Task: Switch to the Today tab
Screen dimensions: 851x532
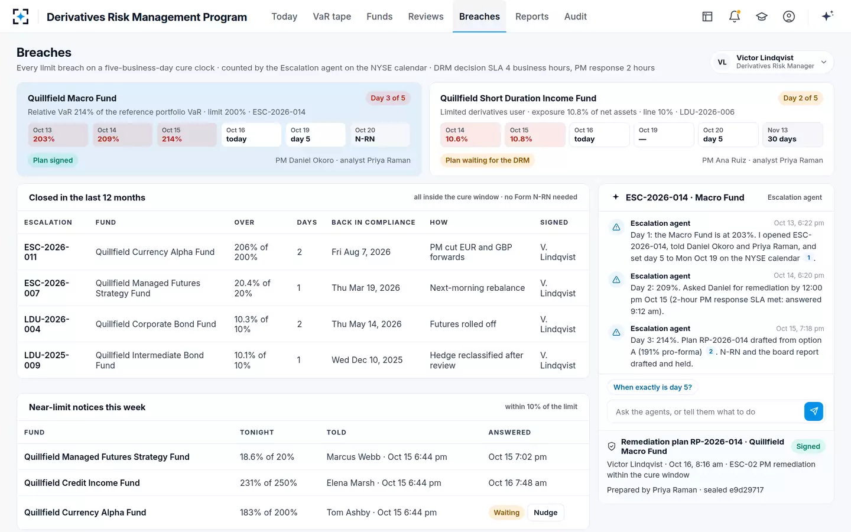Action: (x=284, y=17)
